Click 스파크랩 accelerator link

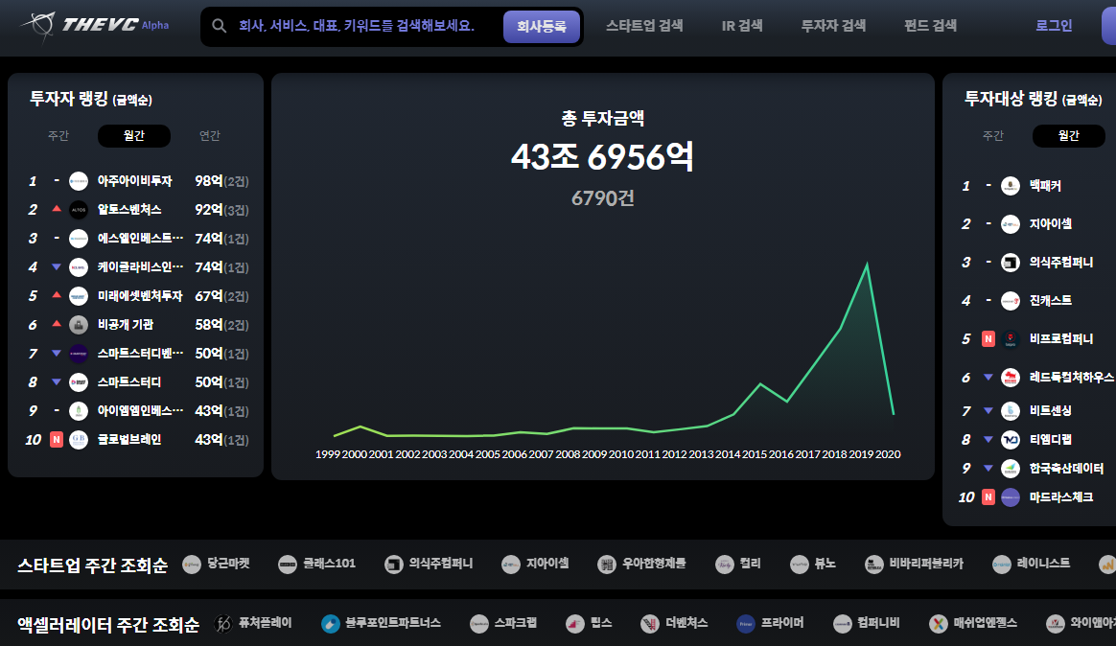tap(503, 623)
